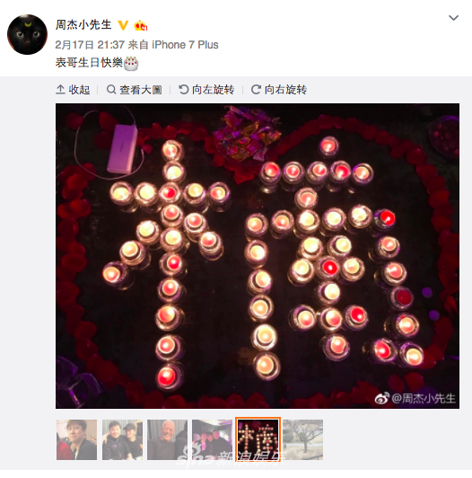Select the bald man third thumbnail
The height and width of the screenshot is (478, 472).
(x=167, y=439)
